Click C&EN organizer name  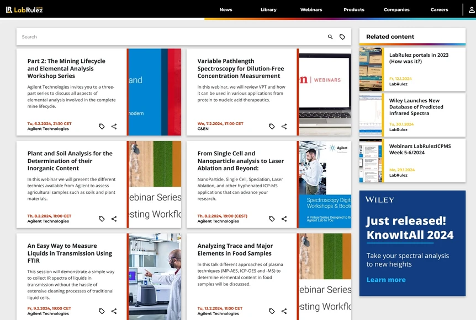(x=203, y=129)
